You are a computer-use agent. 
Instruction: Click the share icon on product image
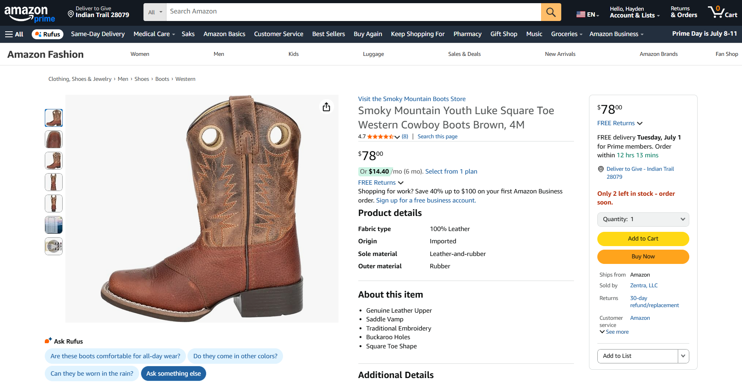[326, 107]
